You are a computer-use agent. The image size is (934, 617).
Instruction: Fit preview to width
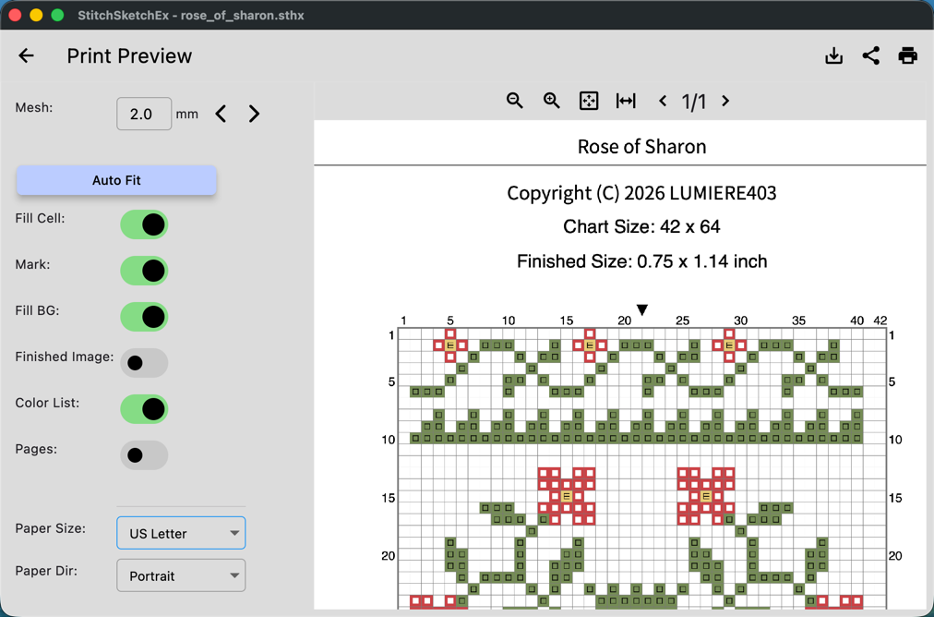(x=626, y=101)
